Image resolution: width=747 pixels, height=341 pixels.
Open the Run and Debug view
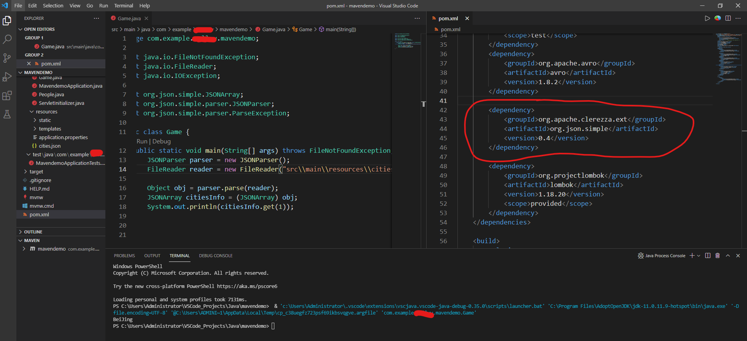pyautogui.click(x=7, y=77)
